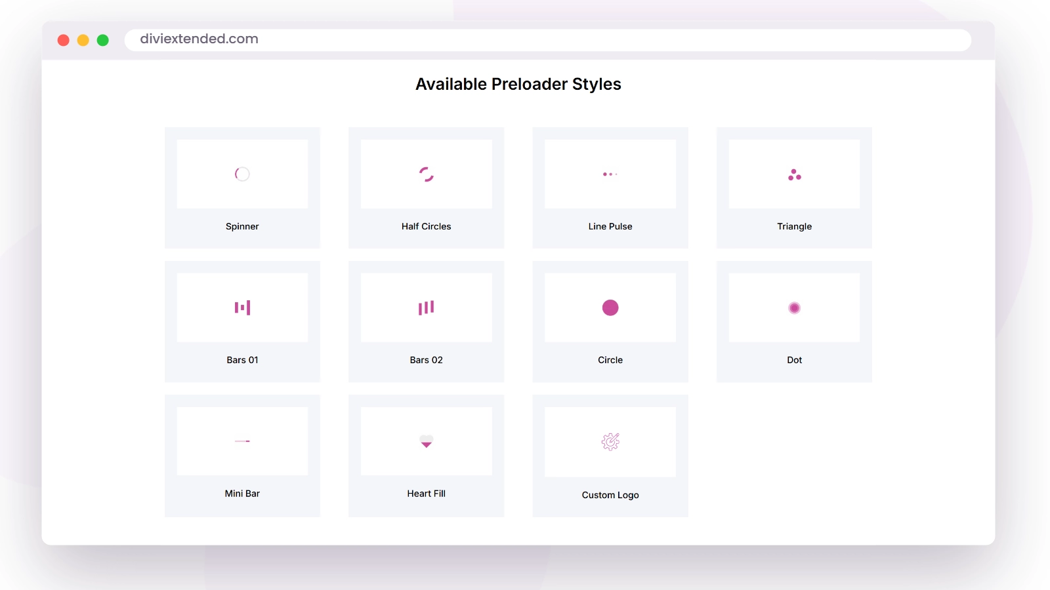Click the 'Half Circles' label

click(427, 226)
